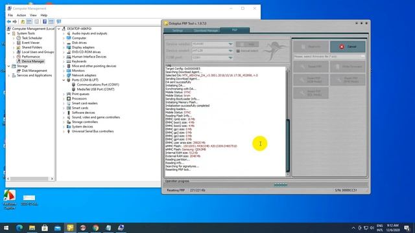Click the Display adapters category icon
Screen dimensions: 415x233
pyautogui.click(x=69, y=47)
